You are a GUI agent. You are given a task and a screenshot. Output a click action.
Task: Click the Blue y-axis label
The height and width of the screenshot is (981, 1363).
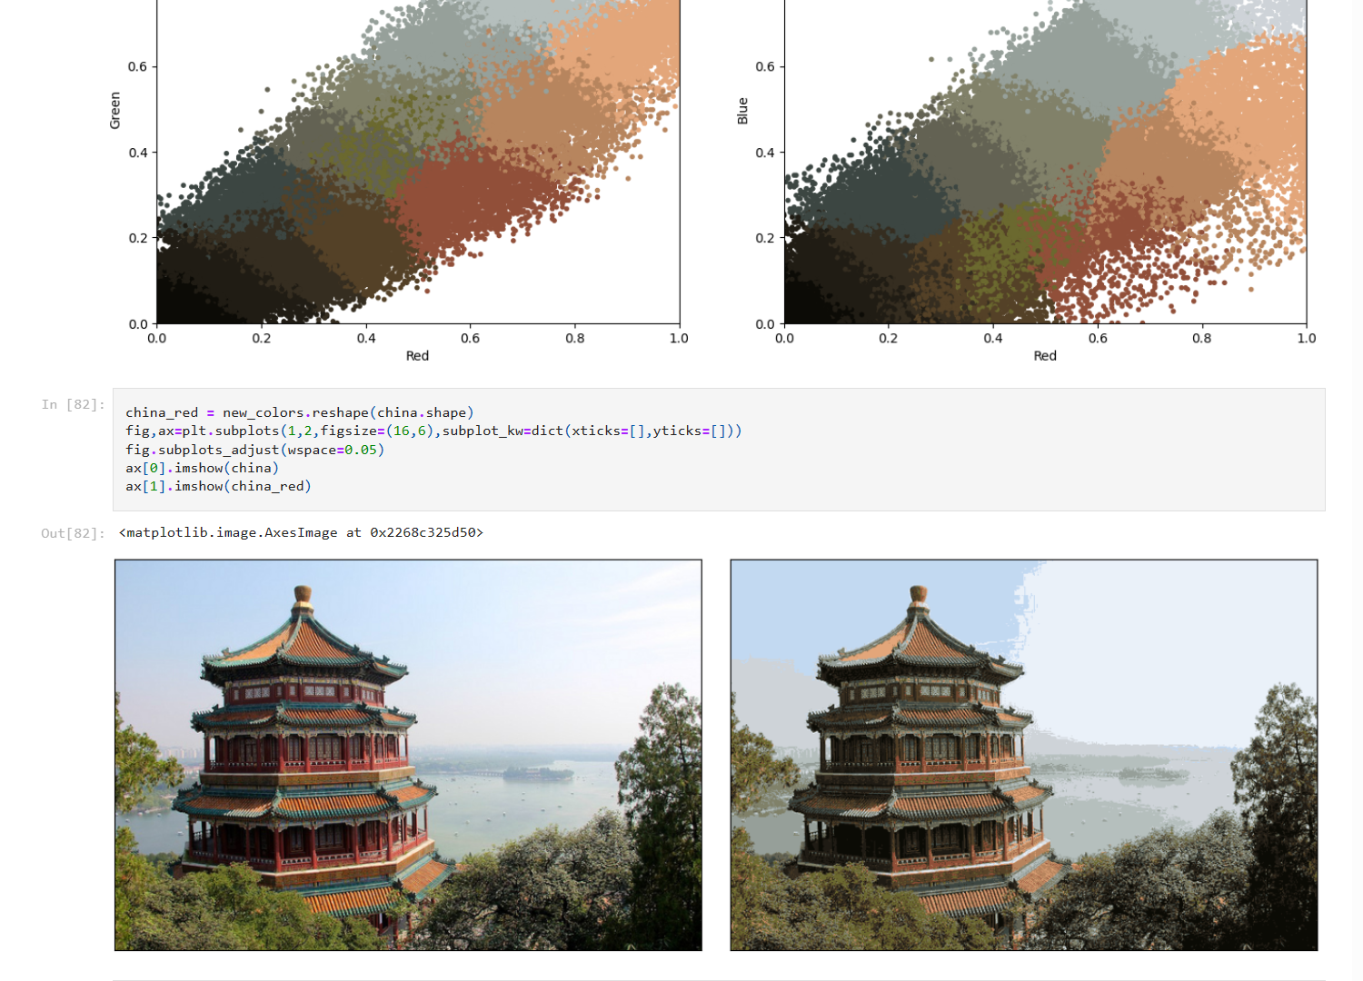click(x=742, y=111)
